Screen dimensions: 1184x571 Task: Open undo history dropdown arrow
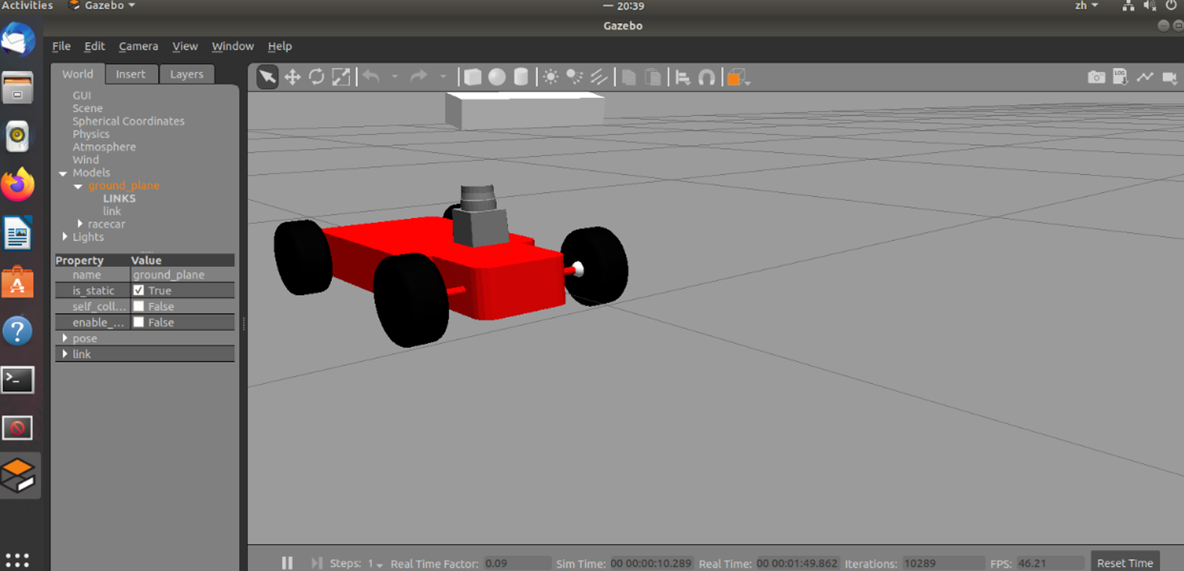tap(395, 77)
